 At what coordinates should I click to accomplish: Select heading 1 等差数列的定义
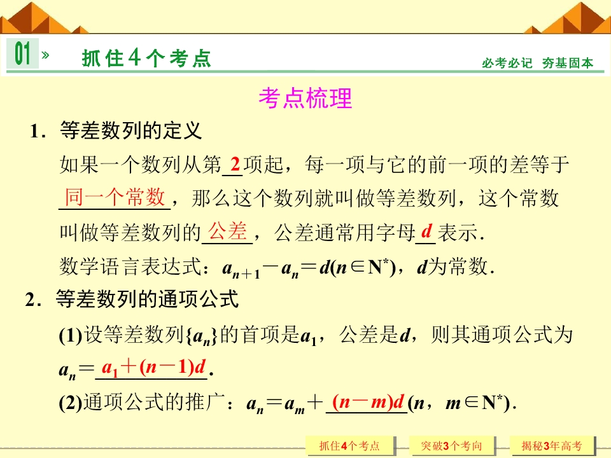[116, 130]
